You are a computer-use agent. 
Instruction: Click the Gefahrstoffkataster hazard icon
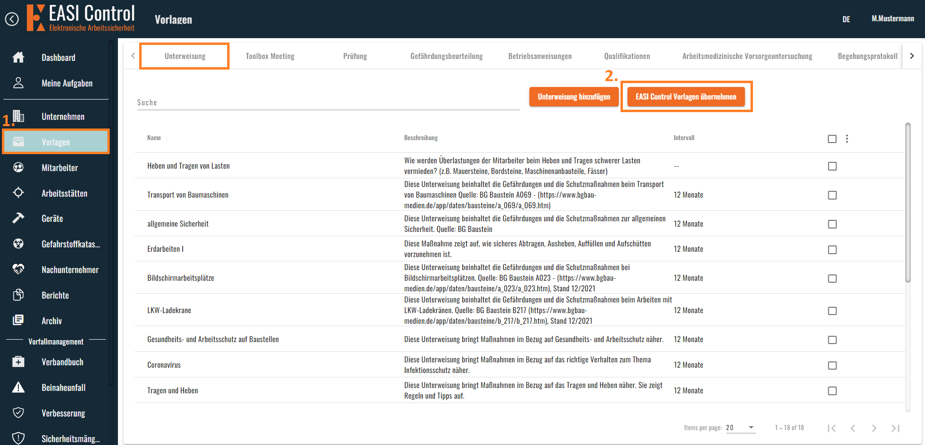18,244
